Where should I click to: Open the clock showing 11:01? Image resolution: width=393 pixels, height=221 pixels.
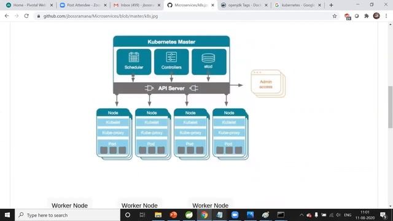365,215
